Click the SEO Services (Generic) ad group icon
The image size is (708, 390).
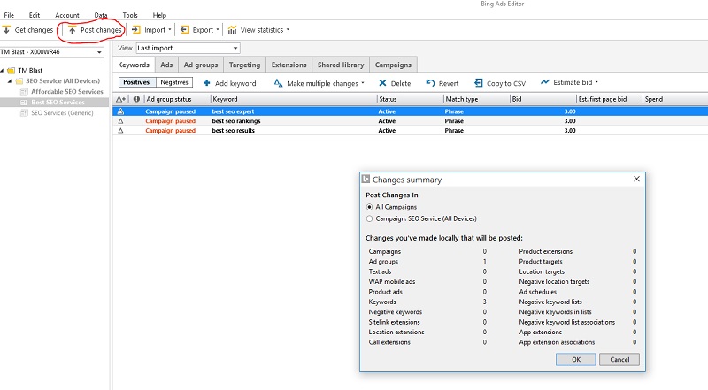pyautogui.click(x=25, y=113)
